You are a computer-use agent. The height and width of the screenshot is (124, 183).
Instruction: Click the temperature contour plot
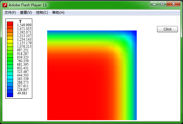(92, 75)
